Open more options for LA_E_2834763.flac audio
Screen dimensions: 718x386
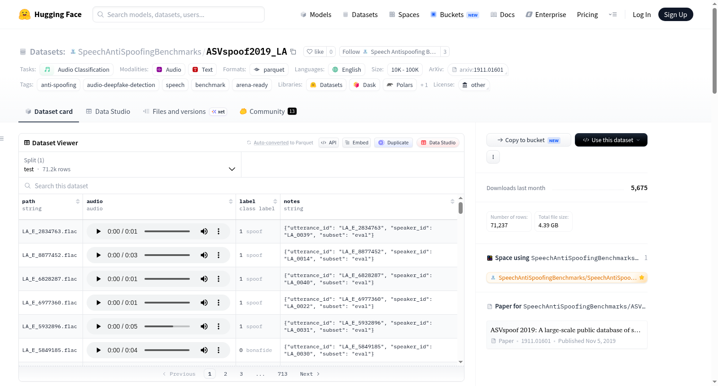point(219,231)
